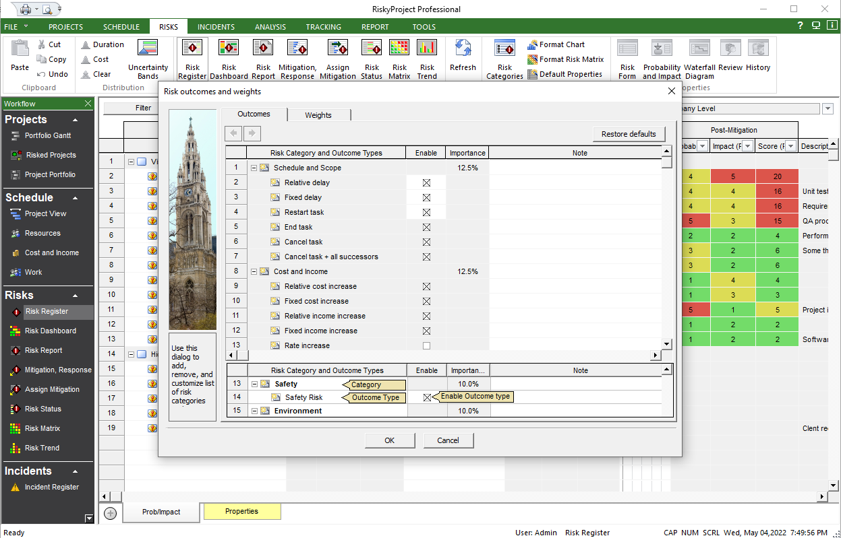Click the Restore defaults button
The image size is (841, 538).
coord(629,134)
